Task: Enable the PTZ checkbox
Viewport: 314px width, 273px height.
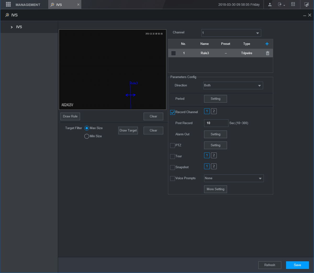Action: pos(172,146)
